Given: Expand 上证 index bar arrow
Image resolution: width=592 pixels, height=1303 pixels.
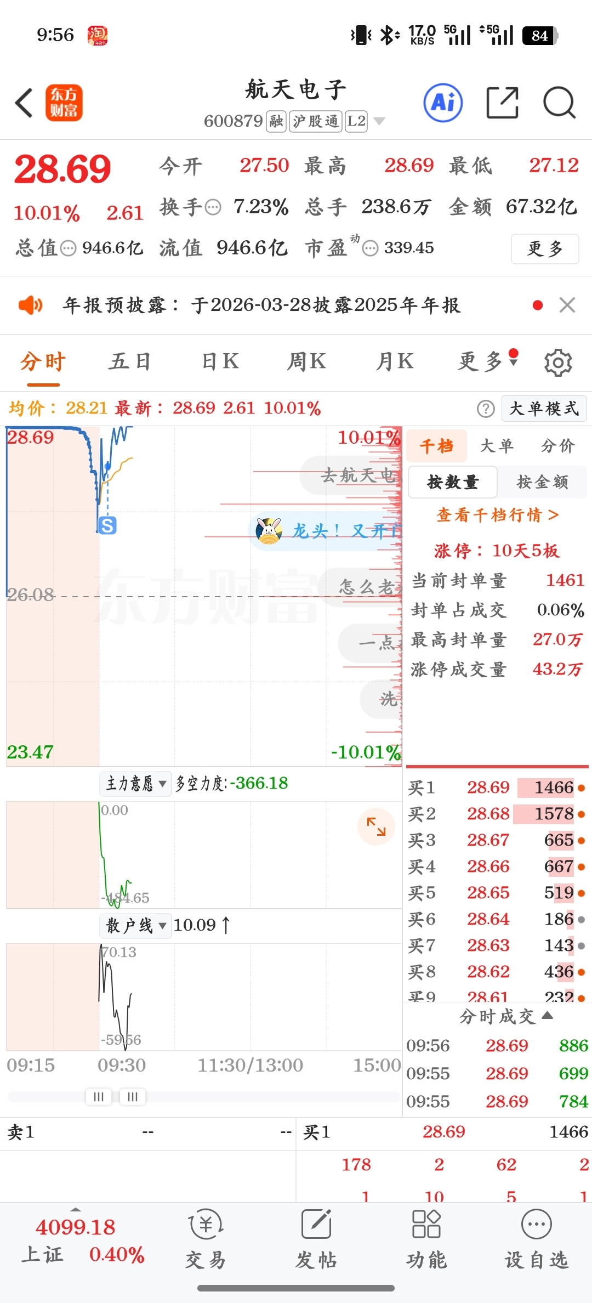Looking at the screenshot, I should click(76, 1209).
